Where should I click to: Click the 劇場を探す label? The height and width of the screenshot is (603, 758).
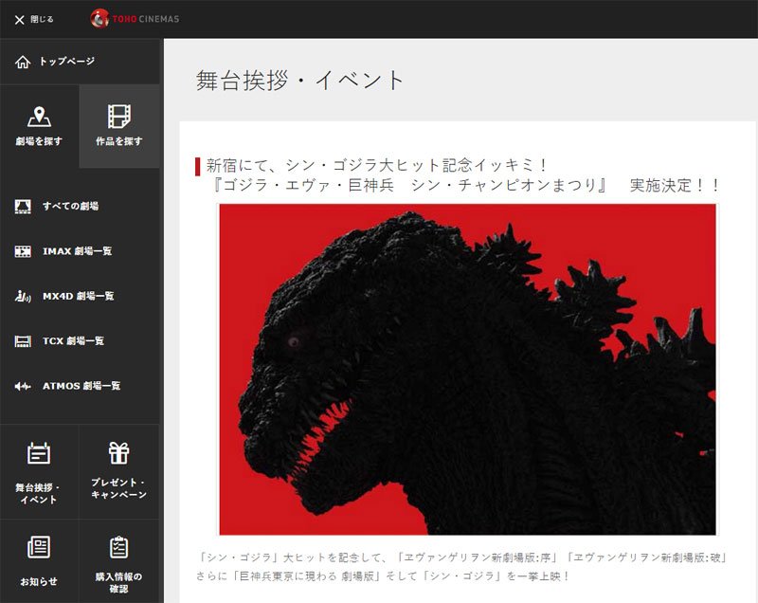pyautogui.click(x=39, y=141)
